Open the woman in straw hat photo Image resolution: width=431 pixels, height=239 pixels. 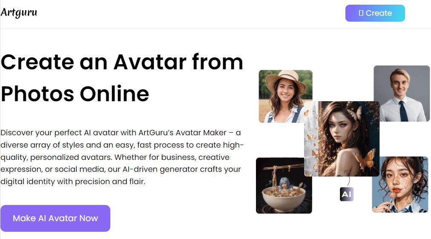pos(285,96)
